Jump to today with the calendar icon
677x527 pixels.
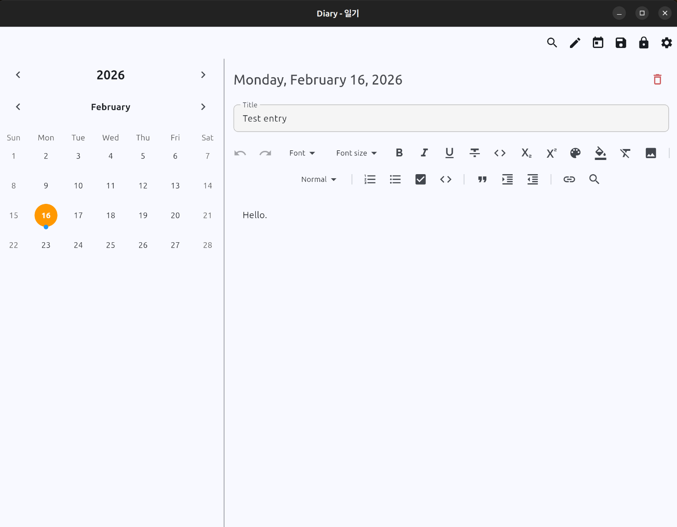pos(598,43)
